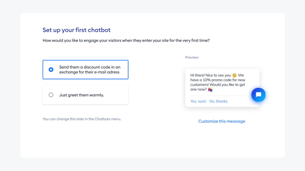Click the white speech bubble inside the blue launcher

click(x=258, y=95)
